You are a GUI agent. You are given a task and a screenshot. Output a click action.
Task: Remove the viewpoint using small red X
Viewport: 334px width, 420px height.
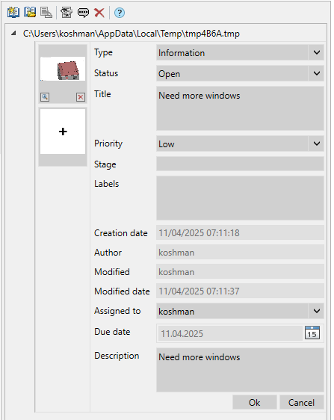(81, 97)
